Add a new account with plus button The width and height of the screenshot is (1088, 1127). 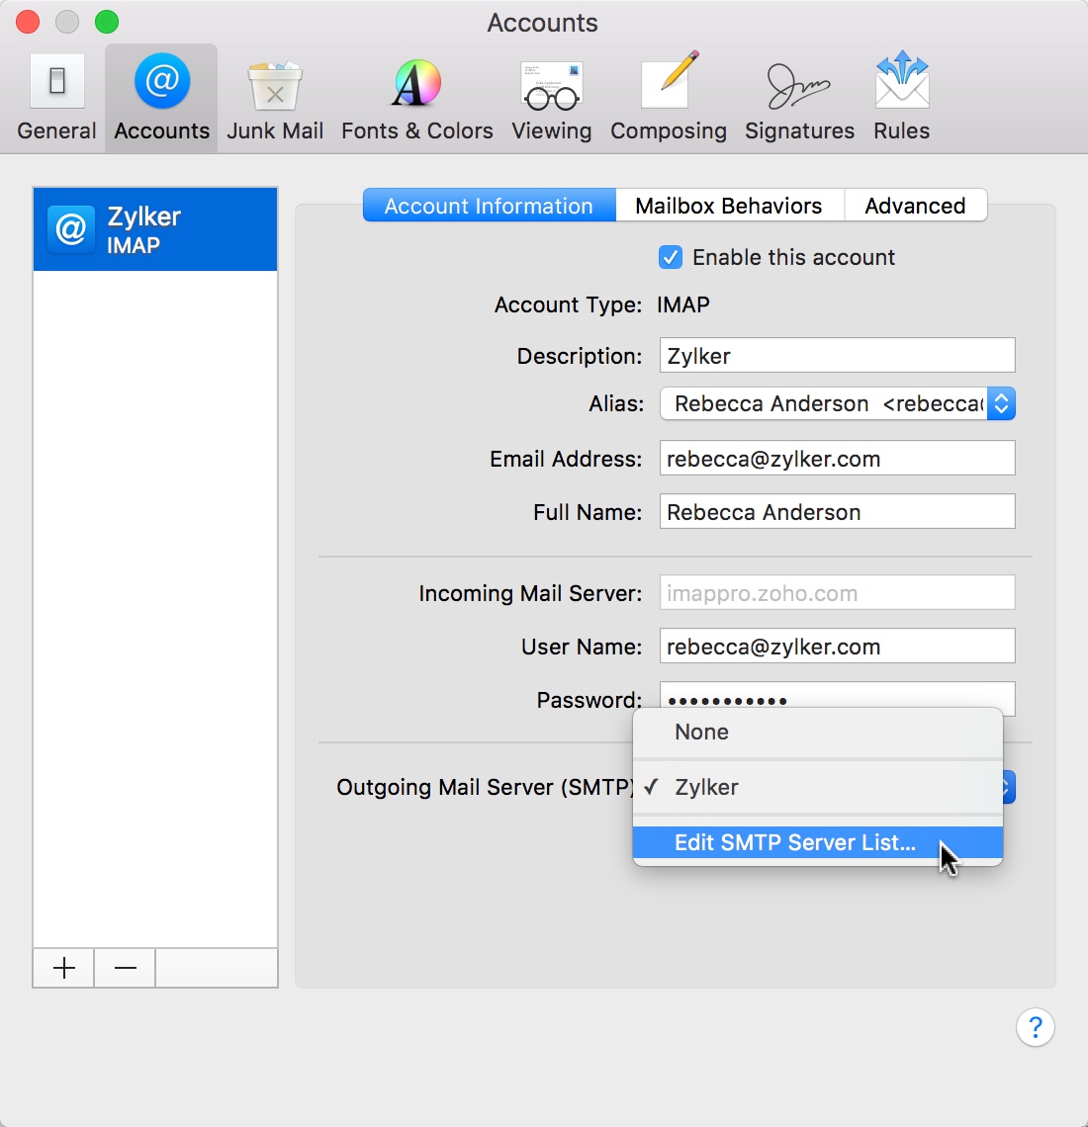(x=62, y=968)
